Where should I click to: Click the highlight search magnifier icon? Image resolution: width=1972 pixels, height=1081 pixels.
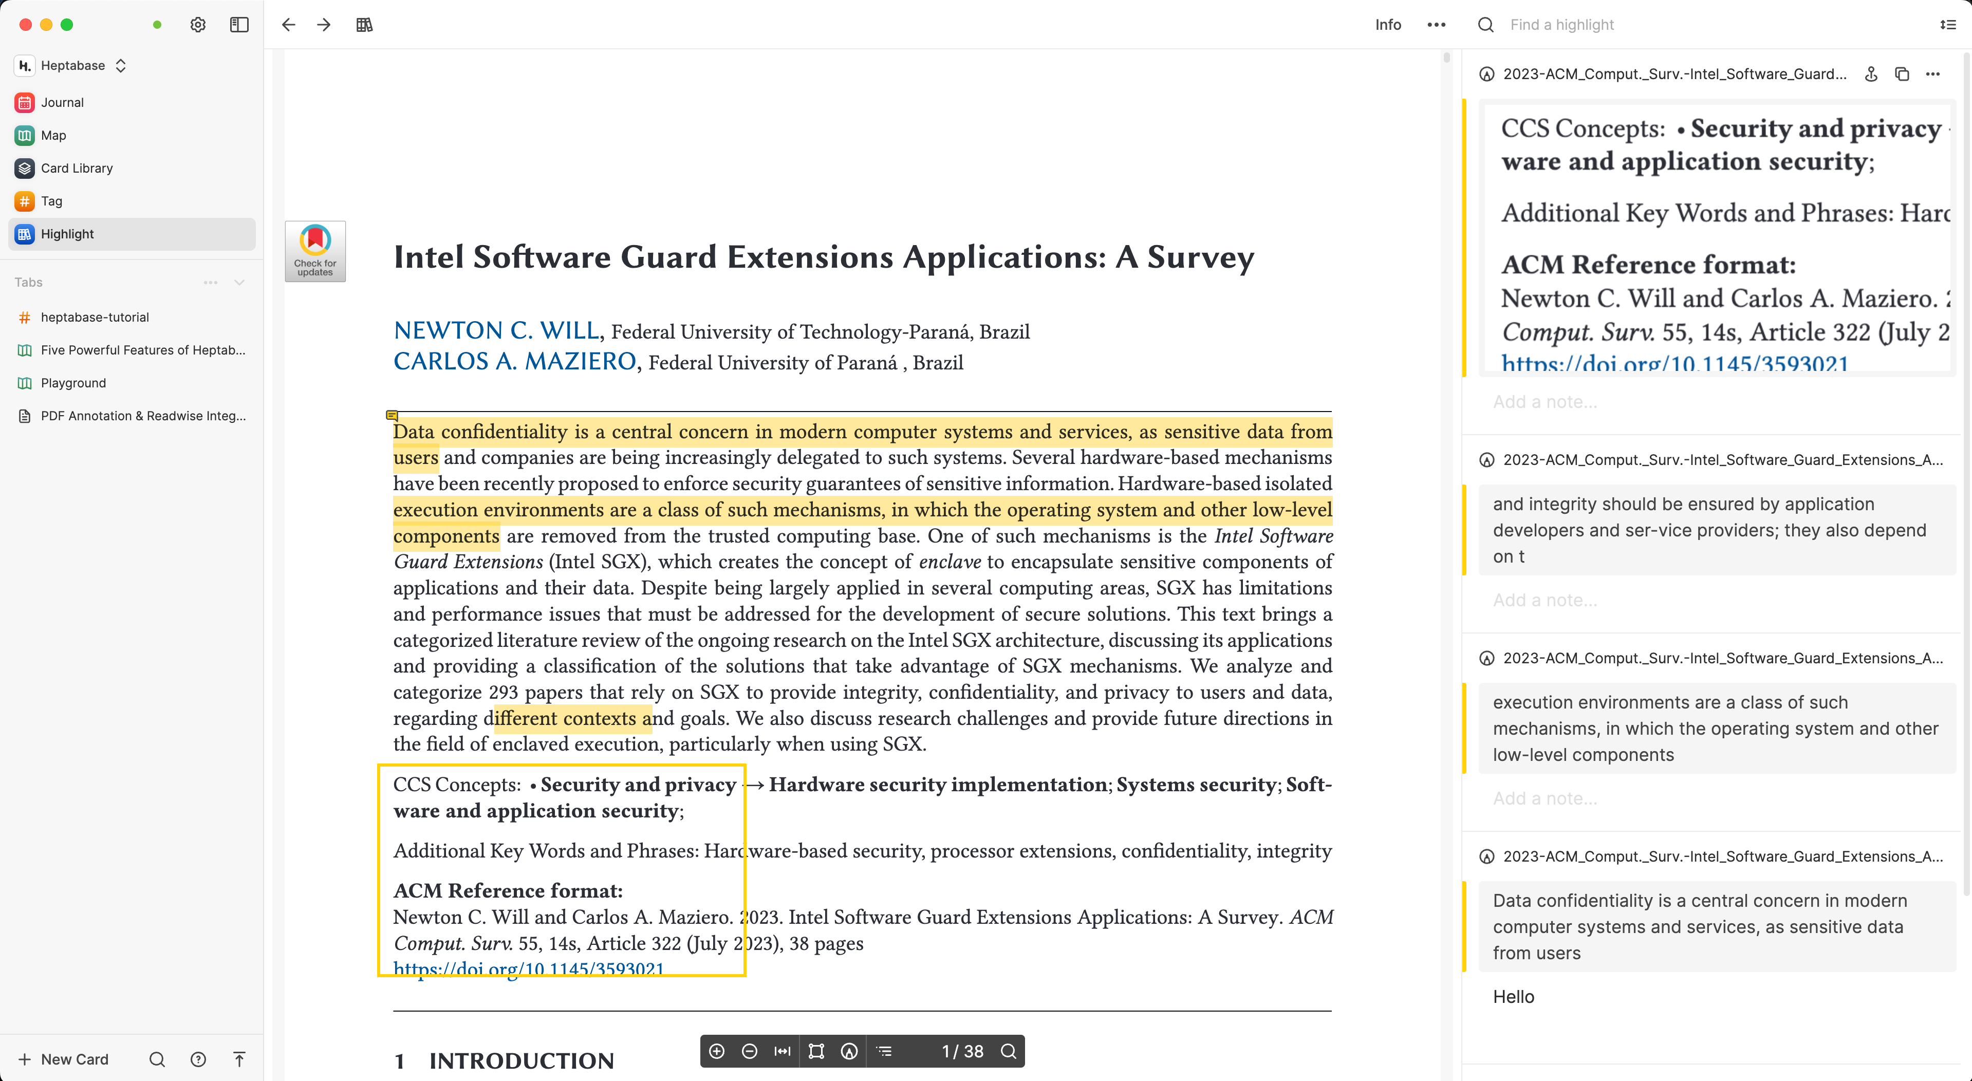pos(1485,25)
